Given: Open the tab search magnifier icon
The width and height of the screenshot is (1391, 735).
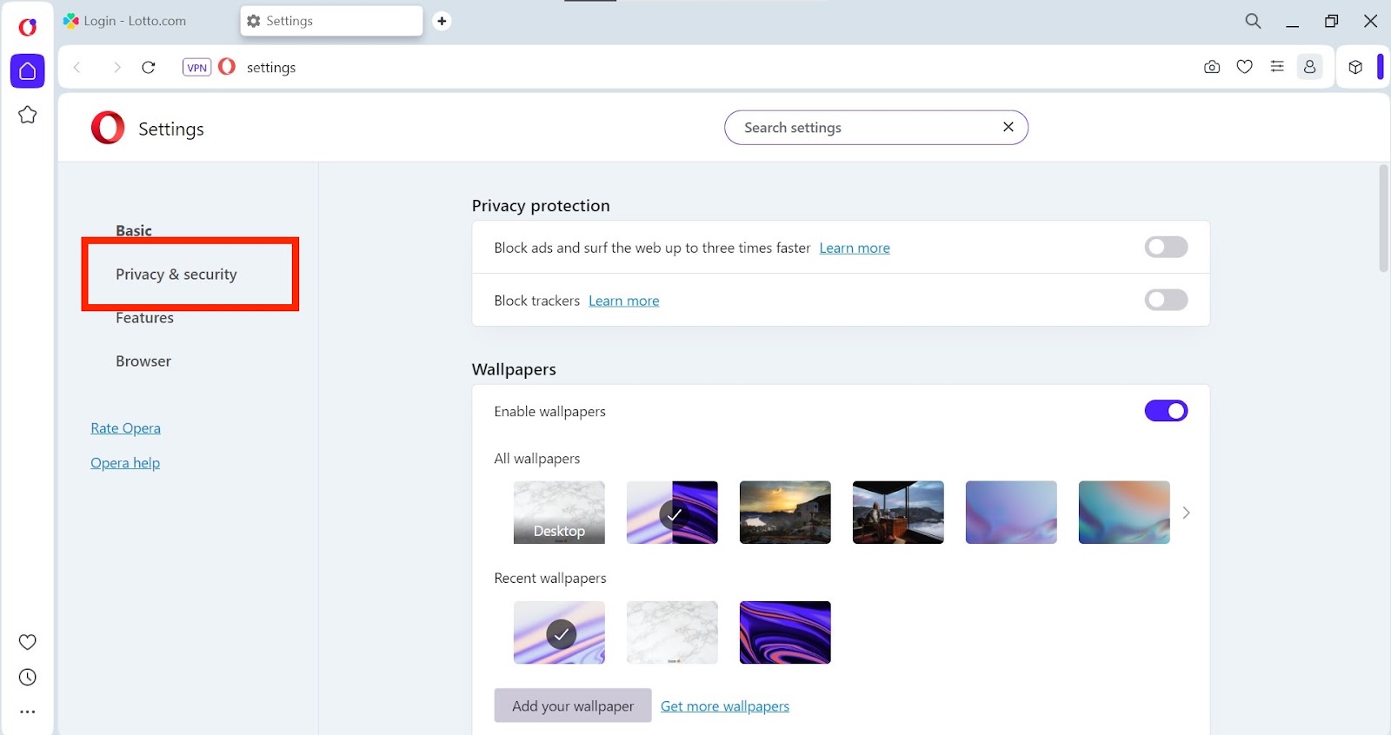Looking at the screenshot, I should point(1253,21).
